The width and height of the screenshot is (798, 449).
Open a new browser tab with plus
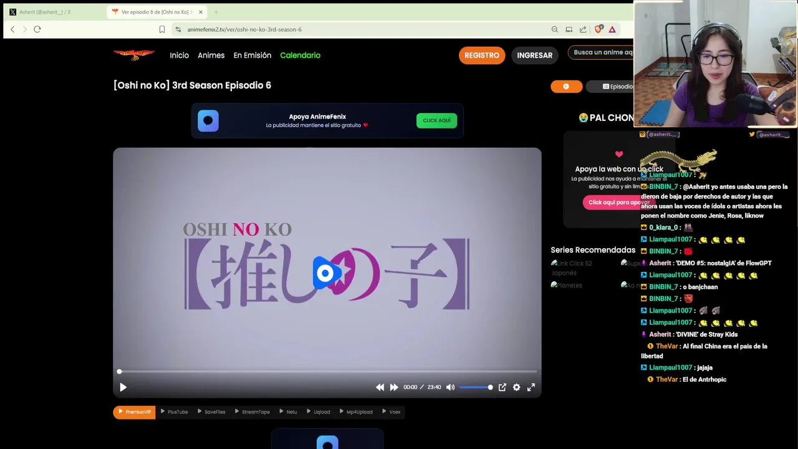[216, 12]
